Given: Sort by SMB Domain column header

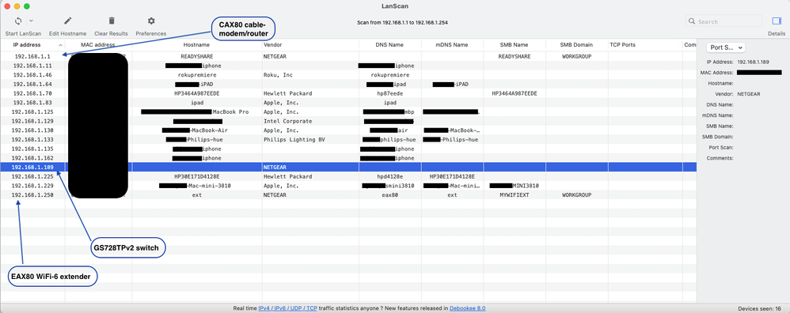Looking at the screenshot, I should (x=576, y=45).
